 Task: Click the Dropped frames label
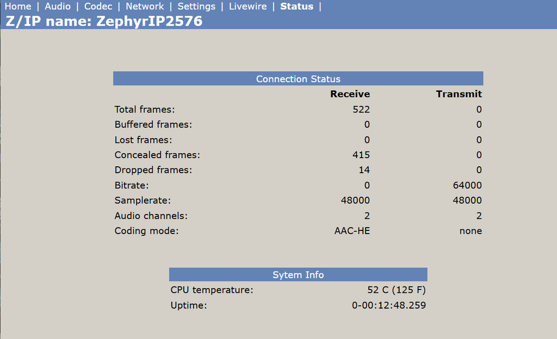[x=153, y=170]
